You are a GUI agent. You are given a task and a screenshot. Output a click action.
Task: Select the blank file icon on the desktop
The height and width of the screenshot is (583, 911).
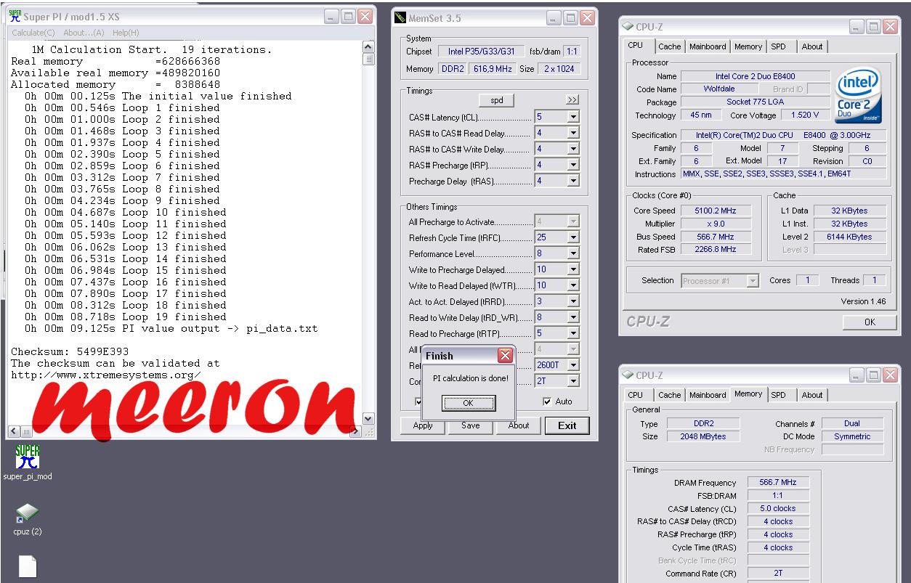point(27,567)
